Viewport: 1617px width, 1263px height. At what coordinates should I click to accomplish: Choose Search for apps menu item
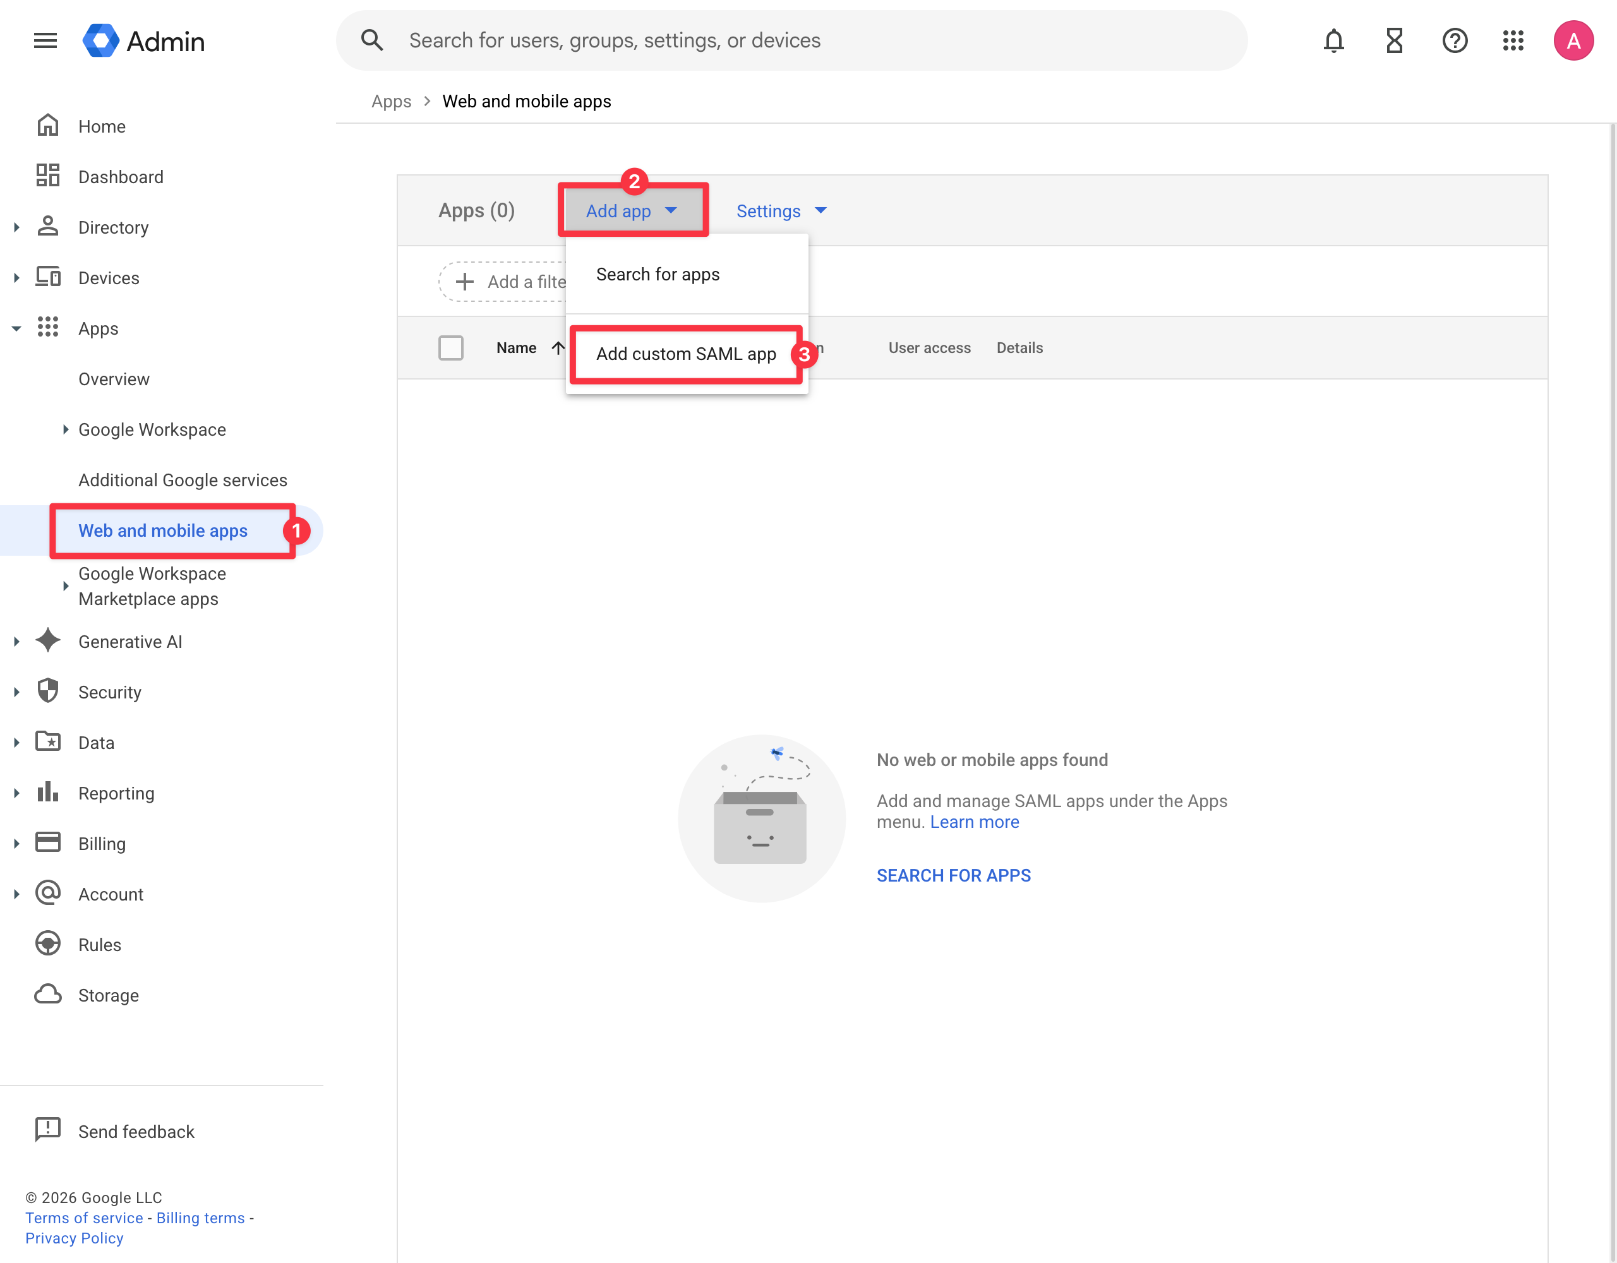point(687,275)
